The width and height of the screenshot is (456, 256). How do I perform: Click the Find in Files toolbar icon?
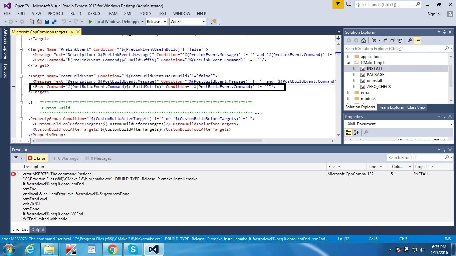click(213, 22)
